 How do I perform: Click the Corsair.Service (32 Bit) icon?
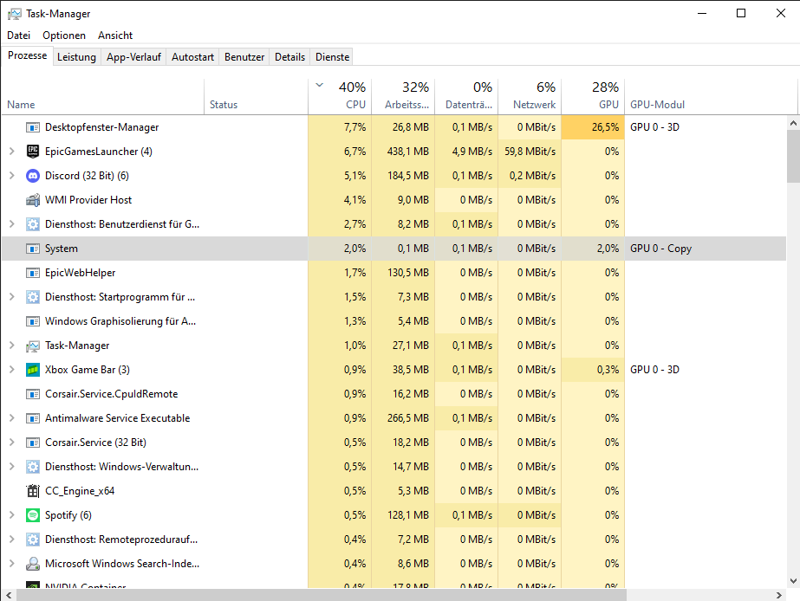coord(33,443)
